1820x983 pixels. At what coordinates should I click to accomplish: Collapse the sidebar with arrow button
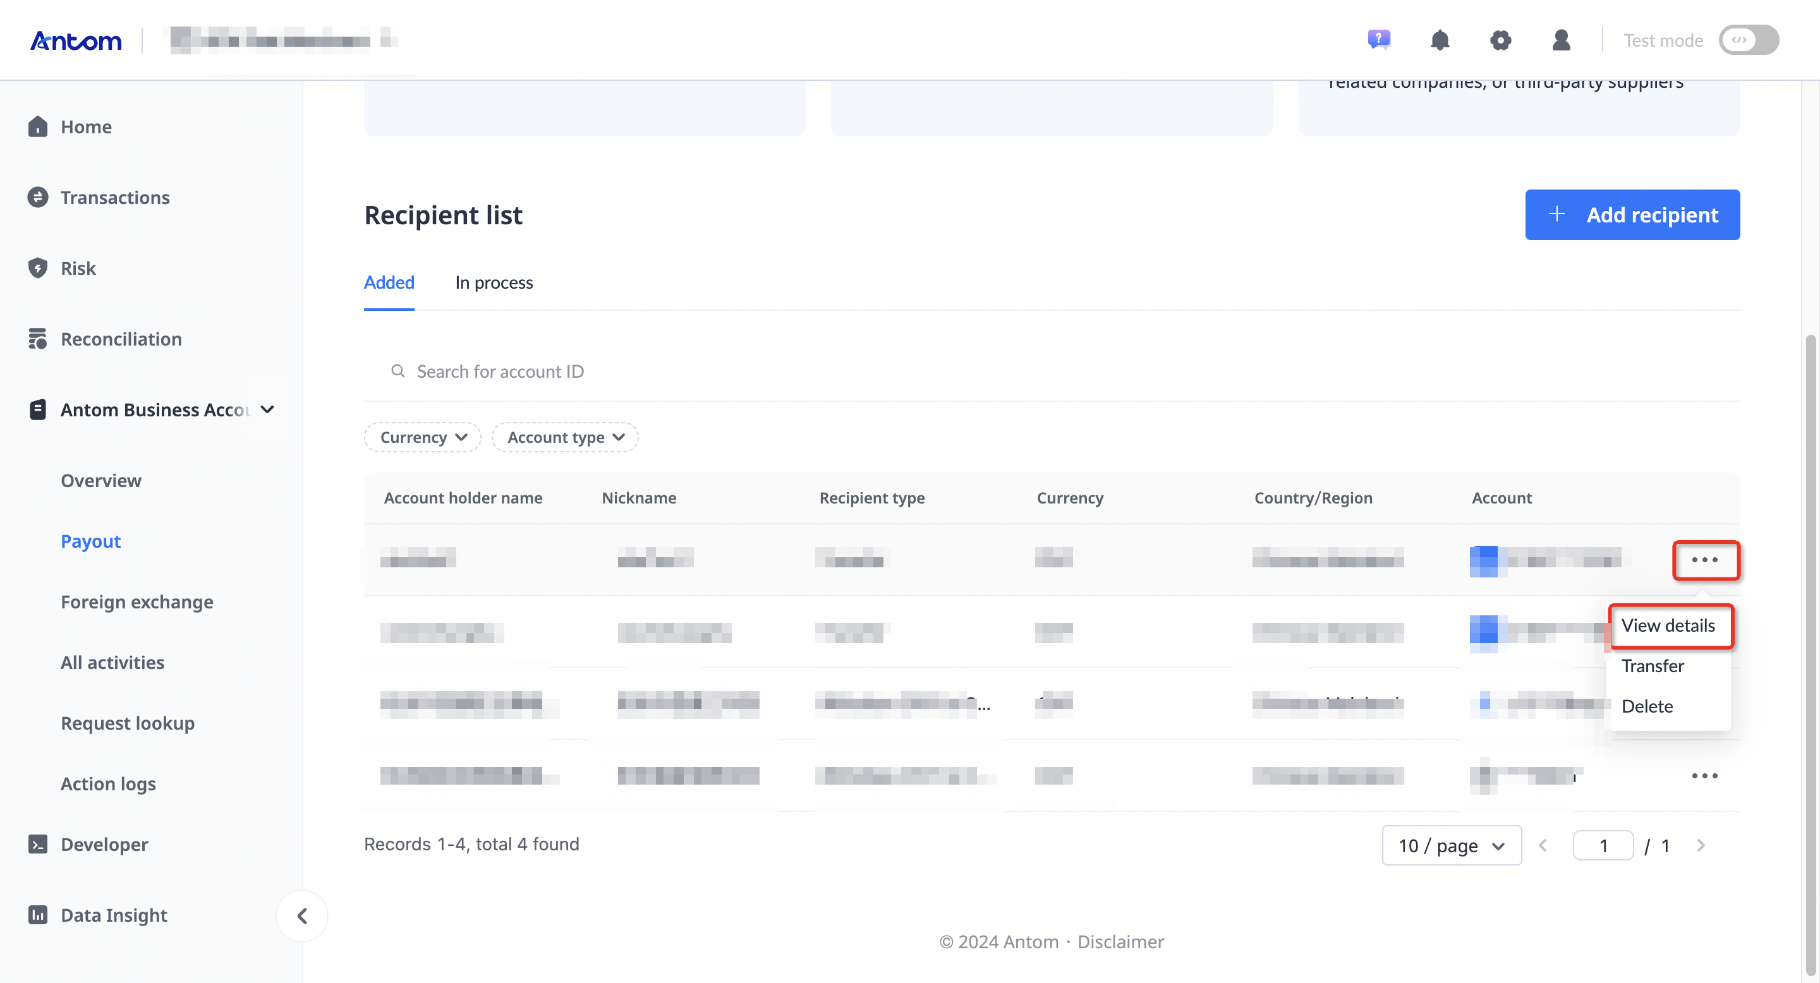point(301,916)
